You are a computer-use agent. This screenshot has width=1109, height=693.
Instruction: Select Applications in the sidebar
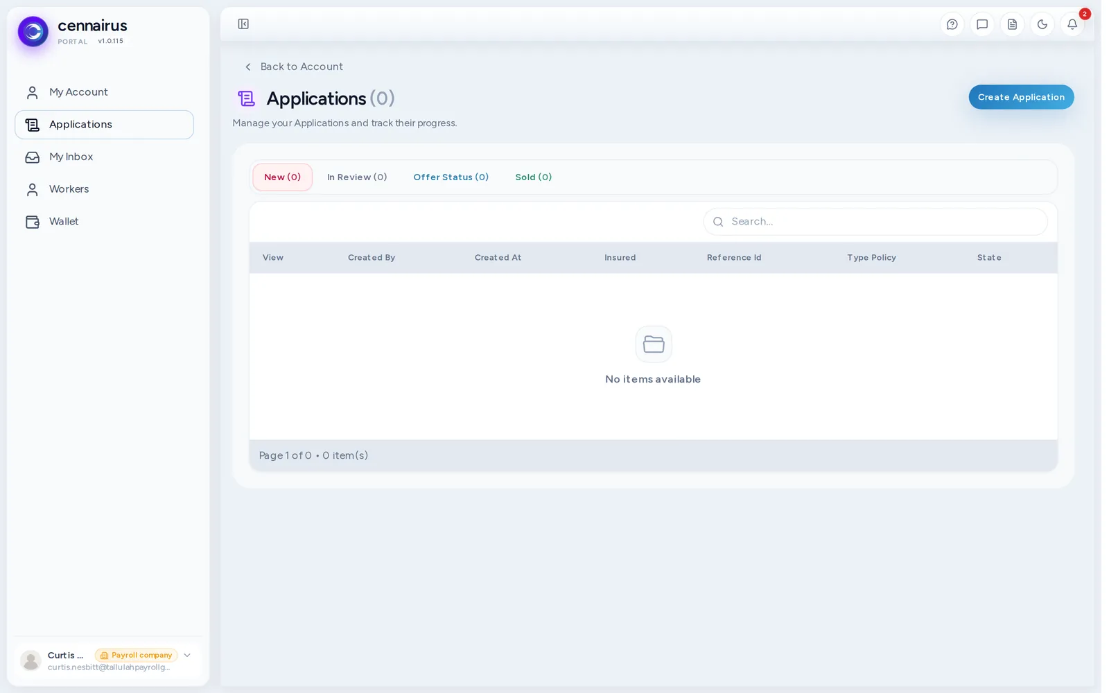coord(104,125)
